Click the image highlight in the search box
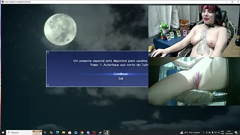Screen dimensions: 240x135 tap(37, 132)
